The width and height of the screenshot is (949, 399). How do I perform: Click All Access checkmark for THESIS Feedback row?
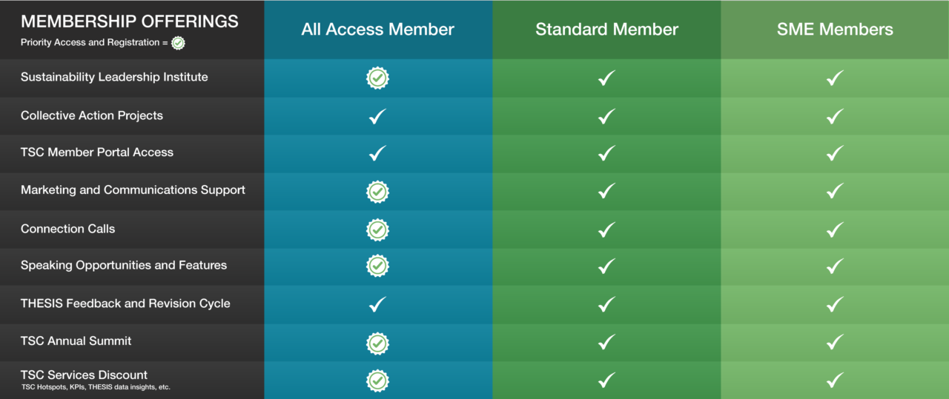377,304
